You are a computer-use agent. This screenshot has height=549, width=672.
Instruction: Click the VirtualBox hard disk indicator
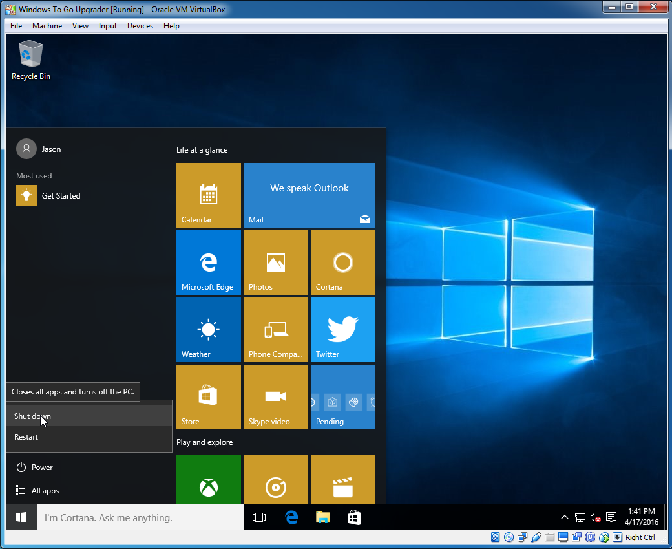[x=495, y=537]
